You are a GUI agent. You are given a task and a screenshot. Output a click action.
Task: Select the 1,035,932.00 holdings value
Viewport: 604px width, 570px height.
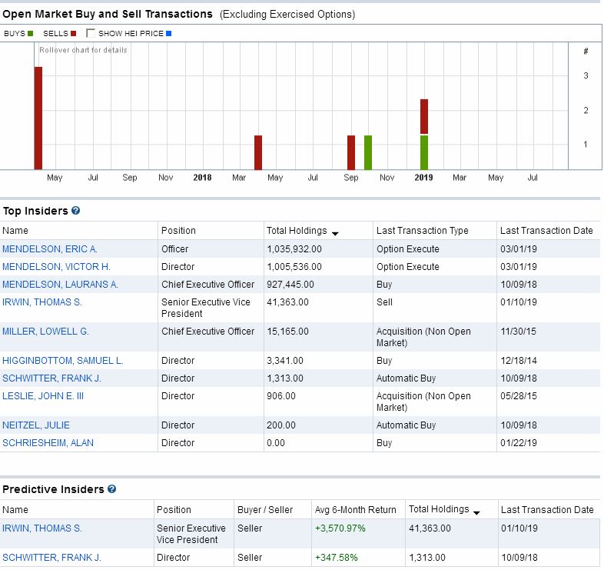pyautogui.click(x=294, y=249)
